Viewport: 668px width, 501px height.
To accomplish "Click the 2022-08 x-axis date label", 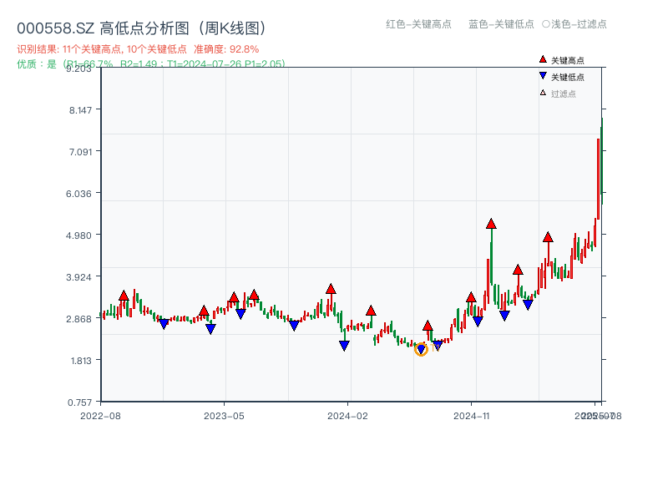I will tap(99, 415).
